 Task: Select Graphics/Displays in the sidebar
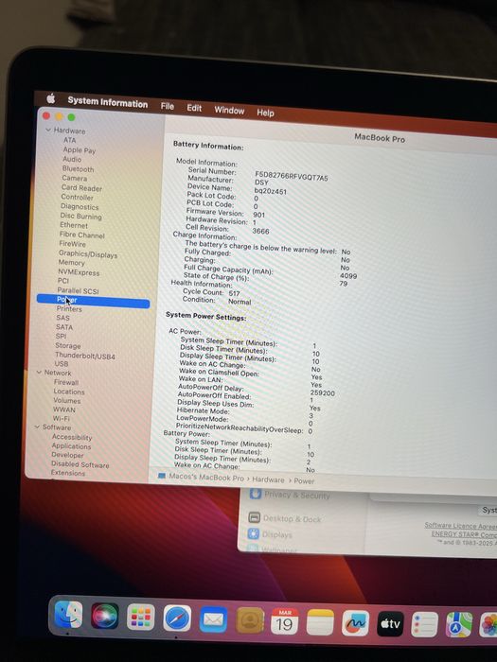(88, 254)
